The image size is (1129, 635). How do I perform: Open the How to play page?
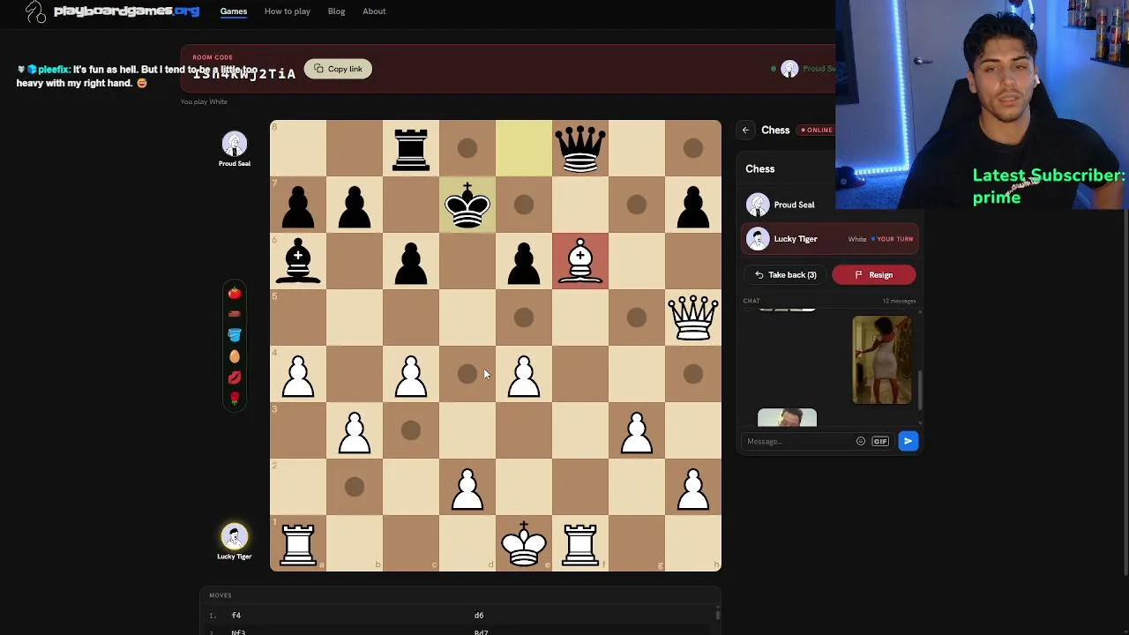point(288,11)
